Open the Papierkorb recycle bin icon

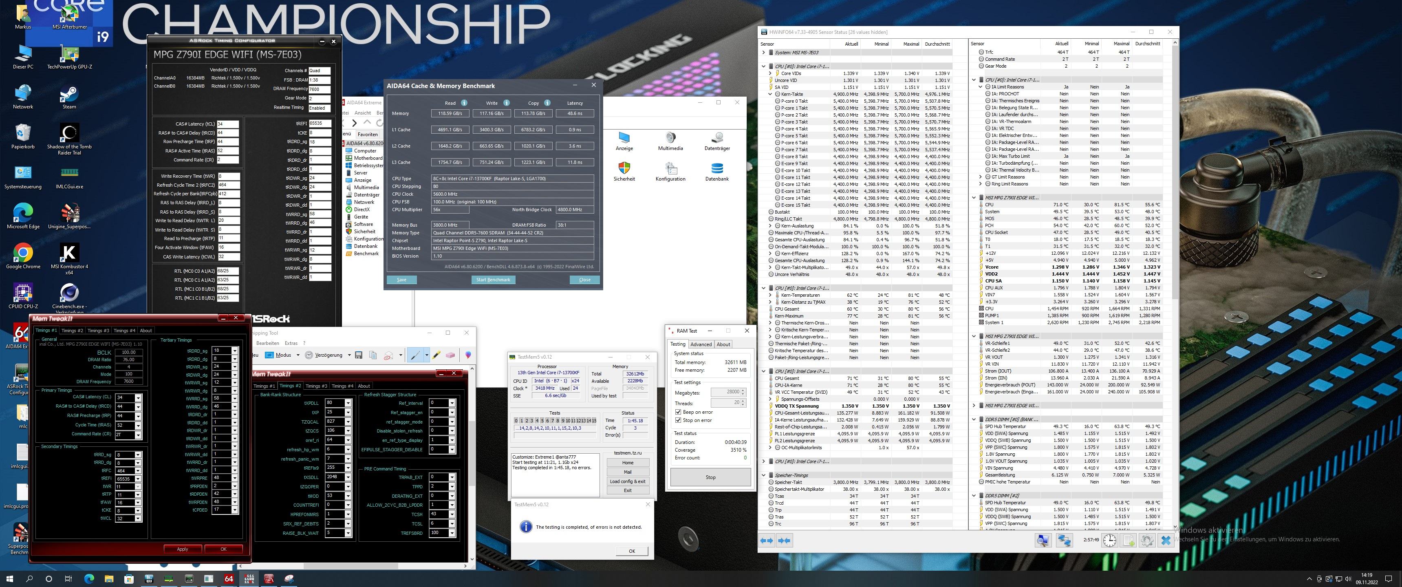click(23, 136)
